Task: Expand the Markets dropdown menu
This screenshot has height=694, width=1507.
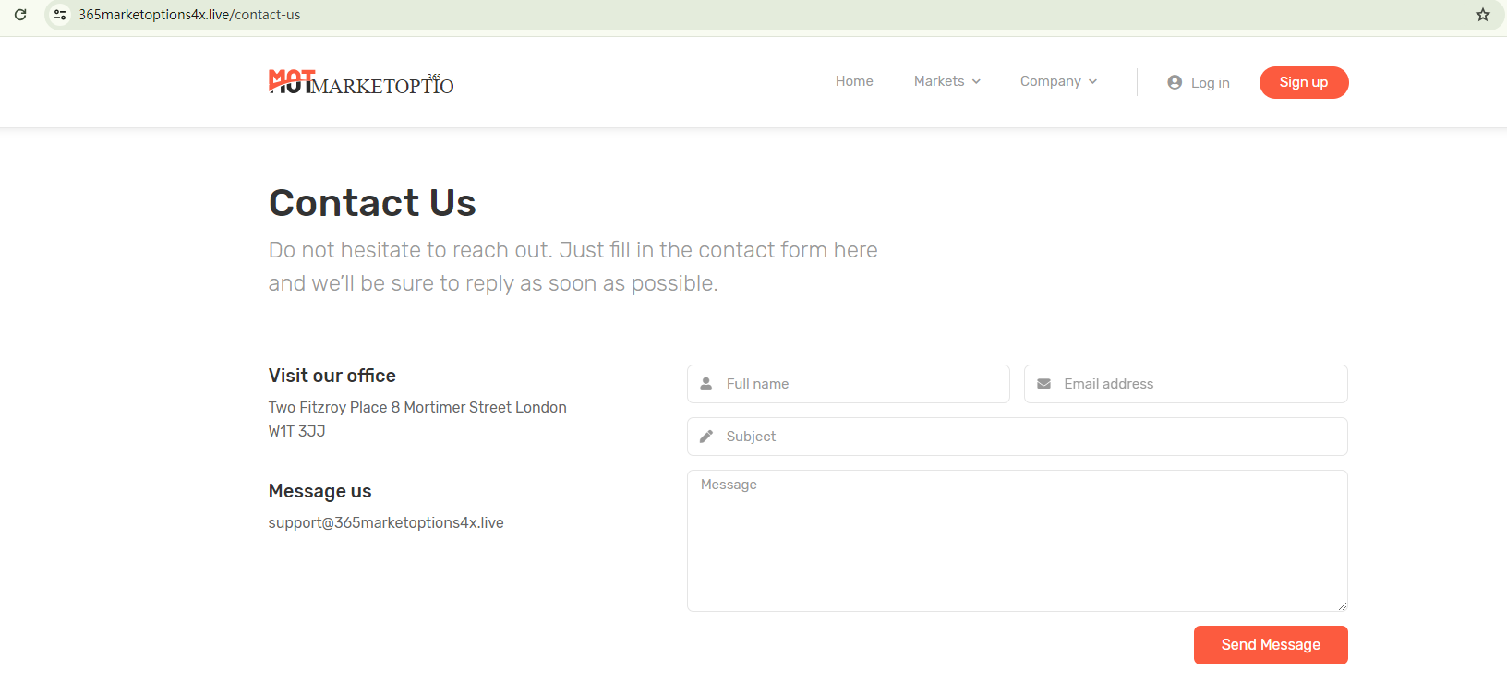Action: (946, 81)
